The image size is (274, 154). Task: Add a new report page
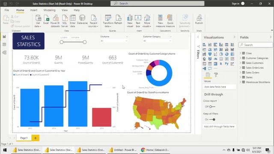coord(36,138)
